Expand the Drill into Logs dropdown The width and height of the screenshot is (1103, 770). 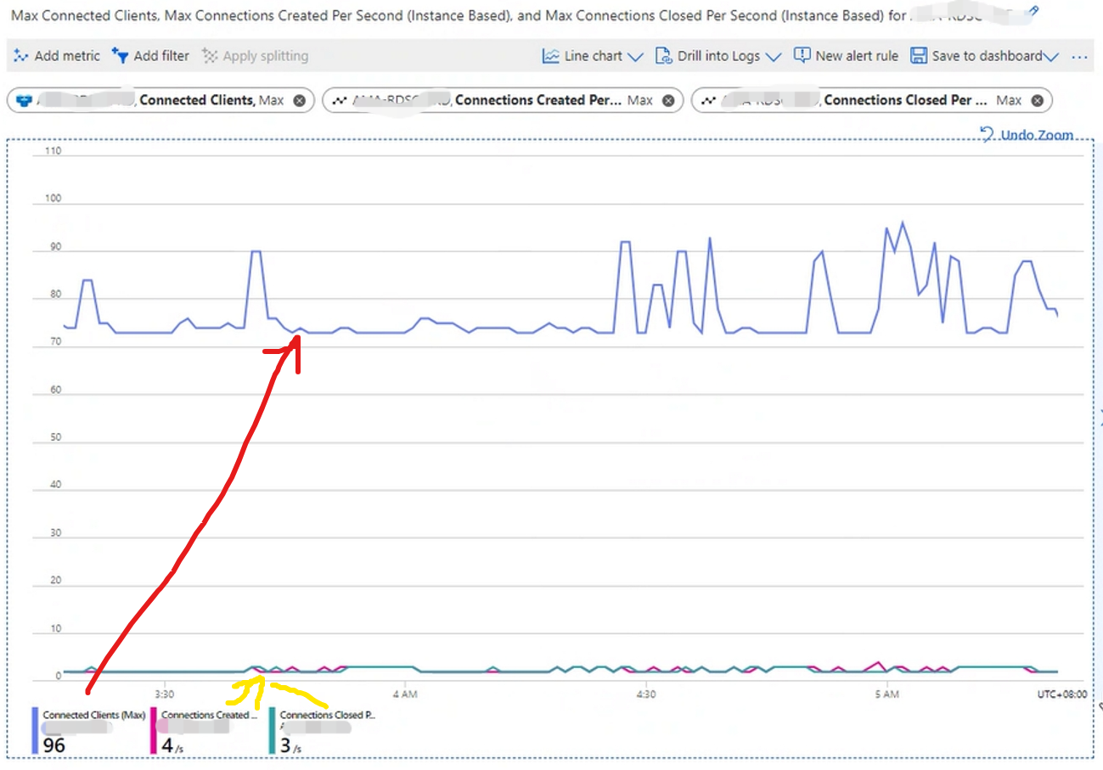click(x=772, y=57)
